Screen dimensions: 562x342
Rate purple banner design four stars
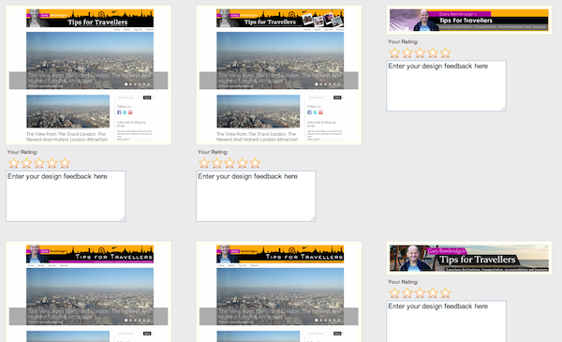(433, 52)
